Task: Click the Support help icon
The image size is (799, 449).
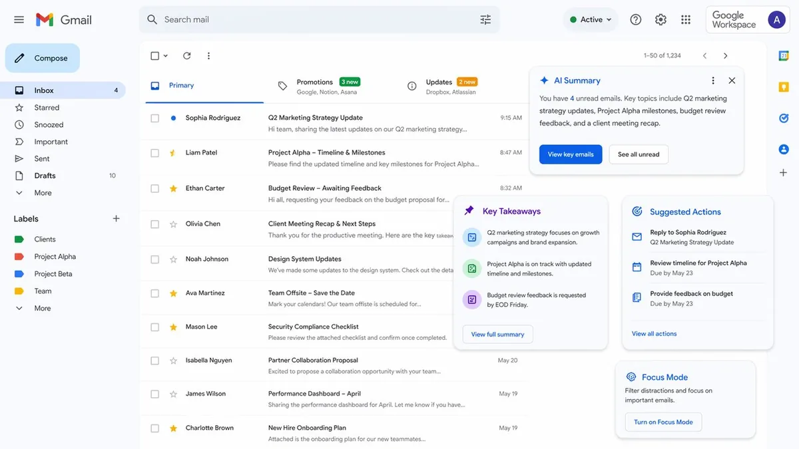Action: pos(636,20)
